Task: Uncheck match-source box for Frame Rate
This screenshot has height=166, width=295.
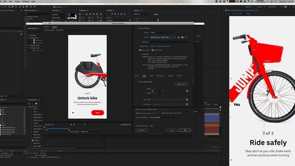Action: (x=187, y=100)
